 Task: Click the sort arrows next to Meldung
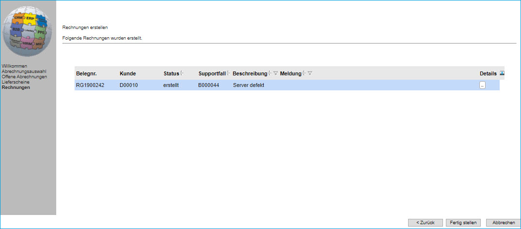click(x=304, y=73)
